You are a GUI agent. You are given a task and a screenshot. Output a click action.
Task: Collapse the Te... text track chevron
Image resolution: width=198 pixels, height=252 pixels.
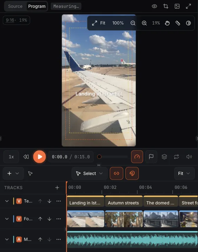point(7,201)
